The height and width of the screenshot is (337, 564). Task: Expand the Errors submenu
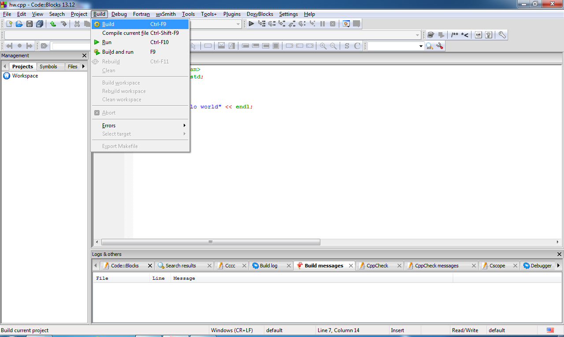tap(140, 126)
